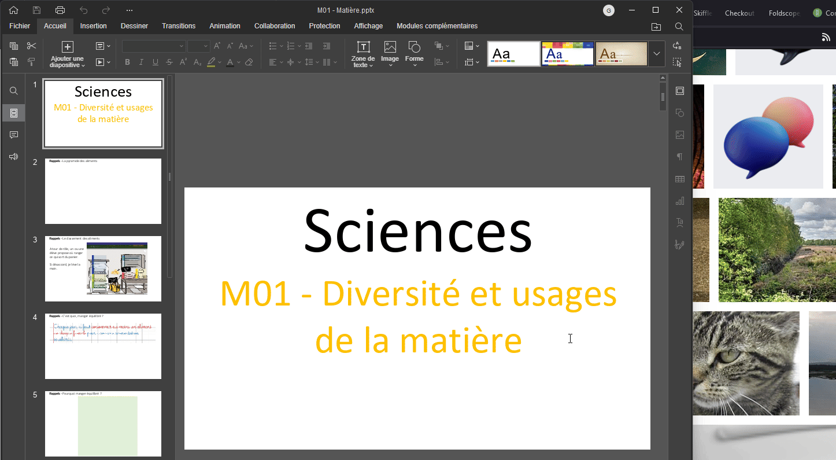Open chart settings in right sidebar
Image resolution: width=836 pixels, height=460 pixels.
pyautogui.click(x=680, y=201)
